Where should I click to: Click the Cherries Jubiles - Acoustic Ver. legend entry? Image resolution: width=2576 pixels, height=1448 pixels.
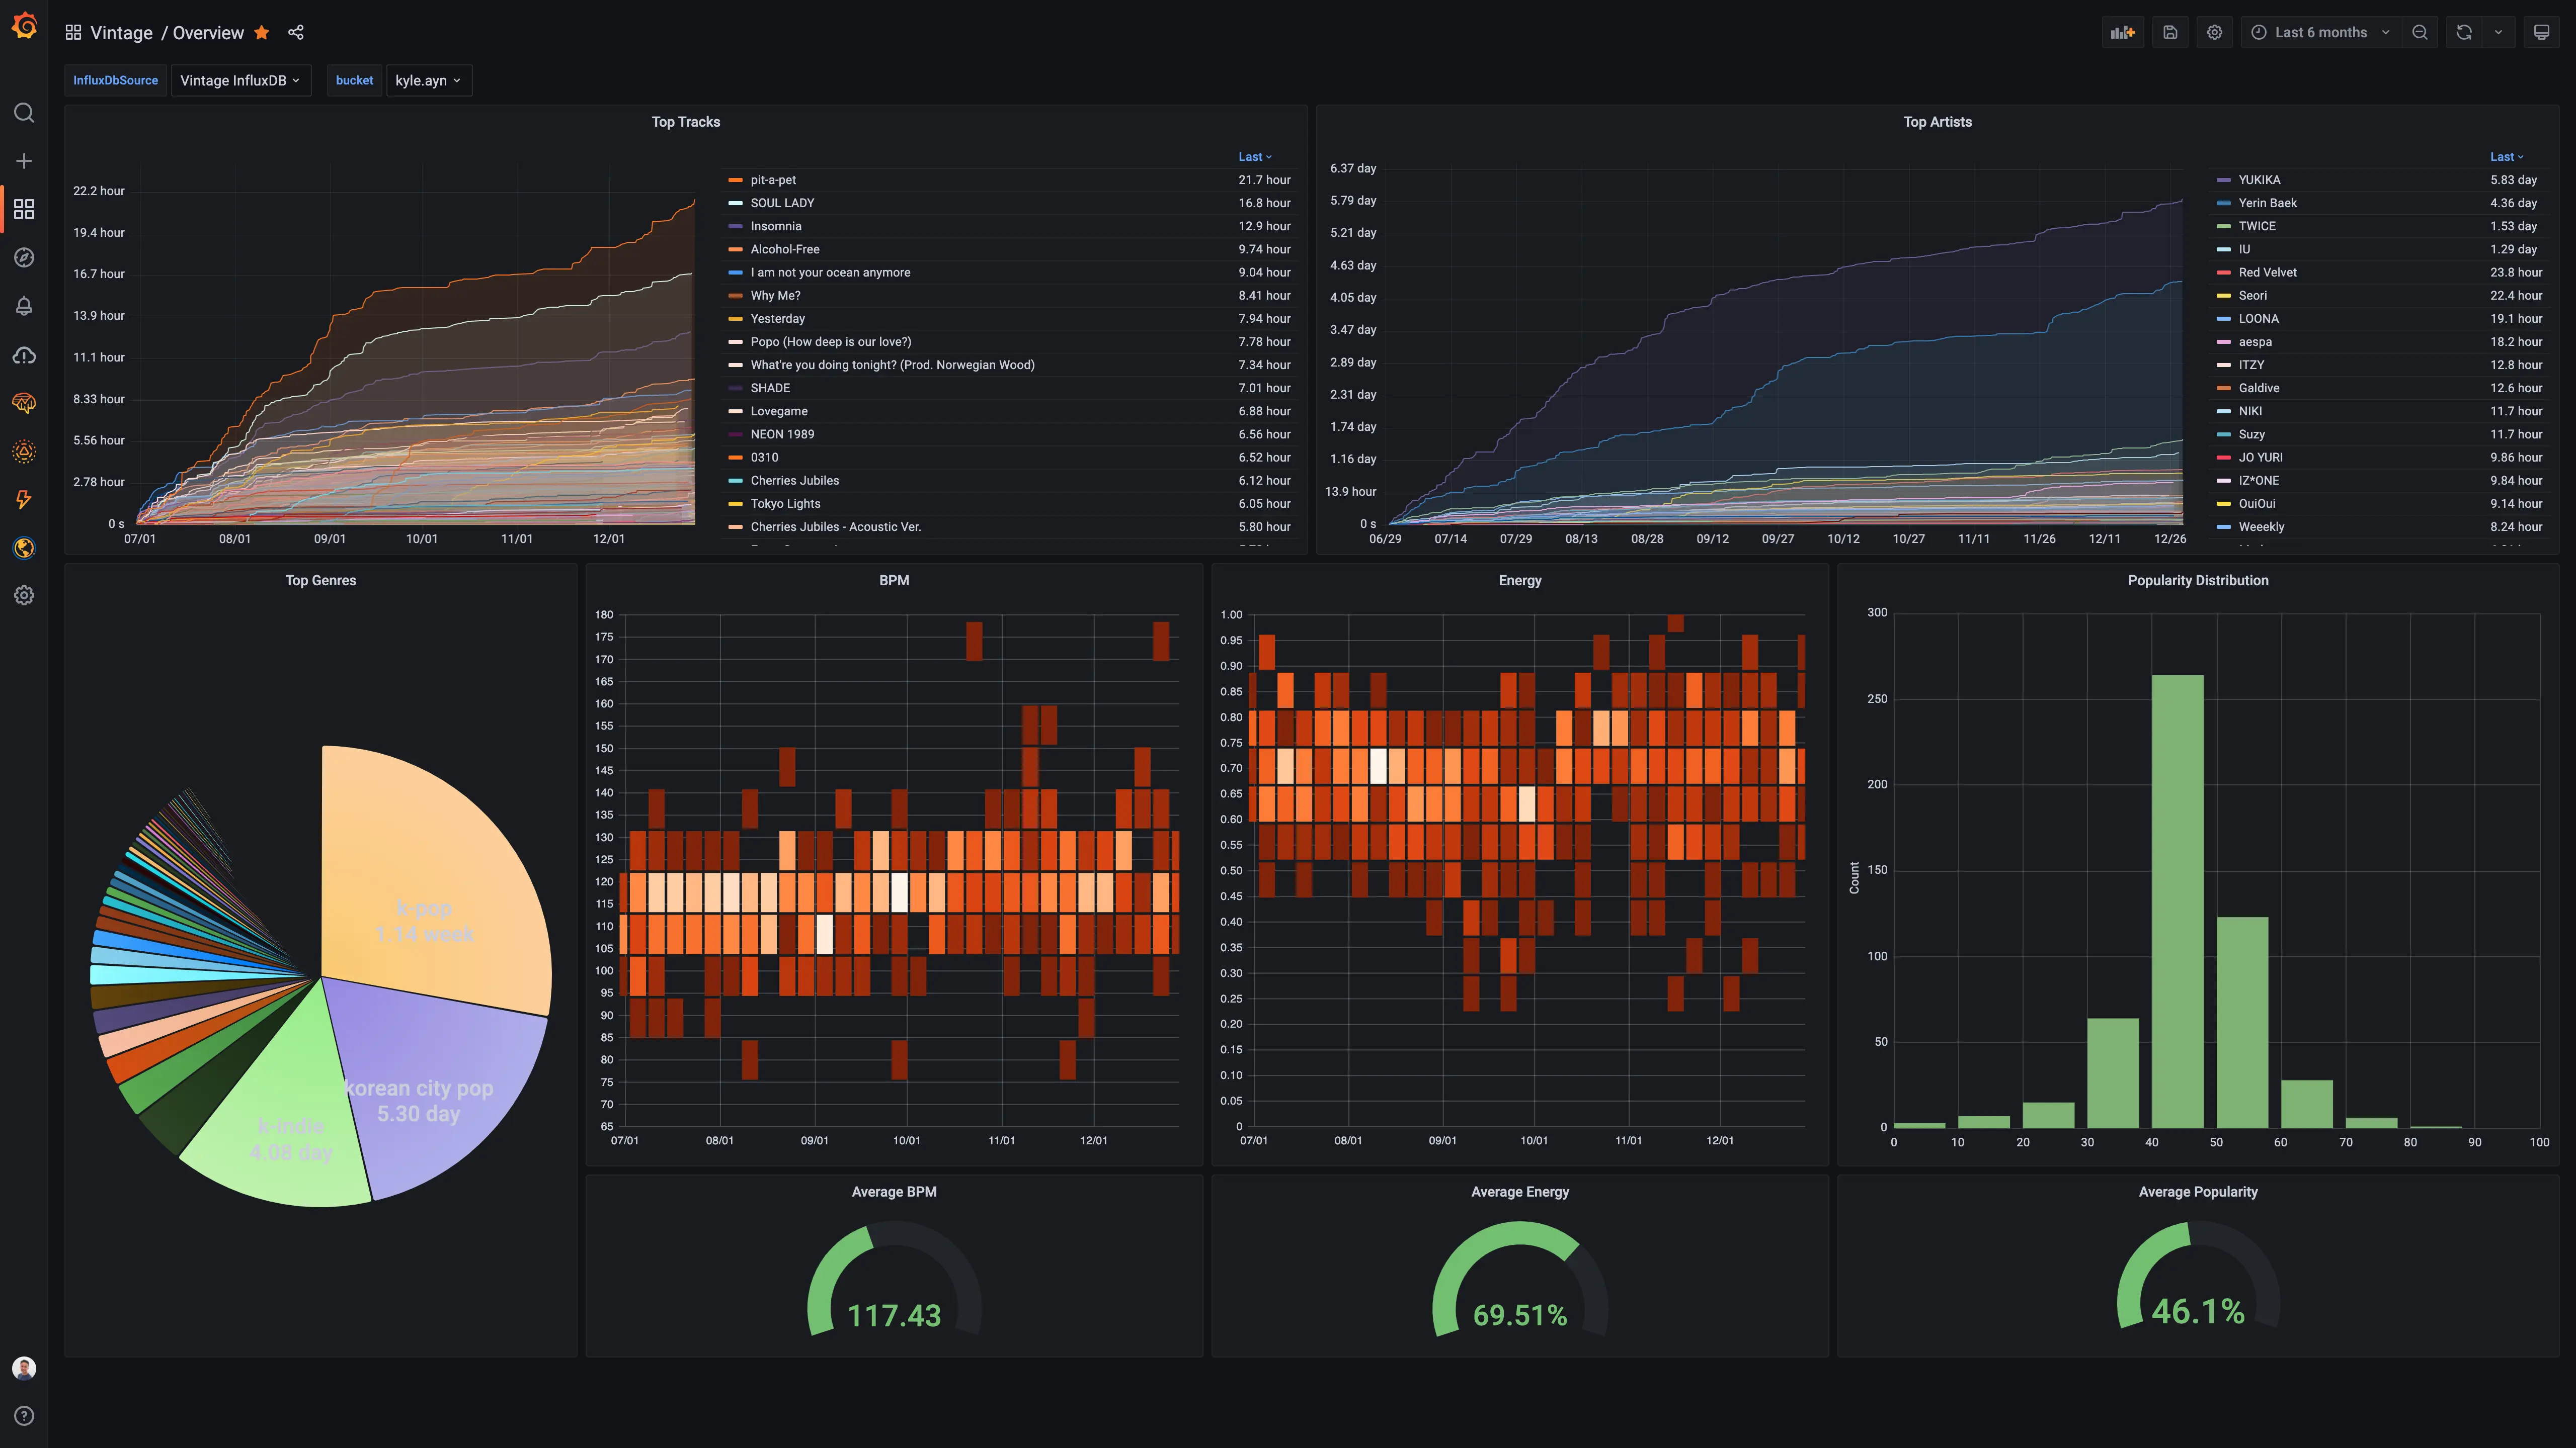coord(836,526)
